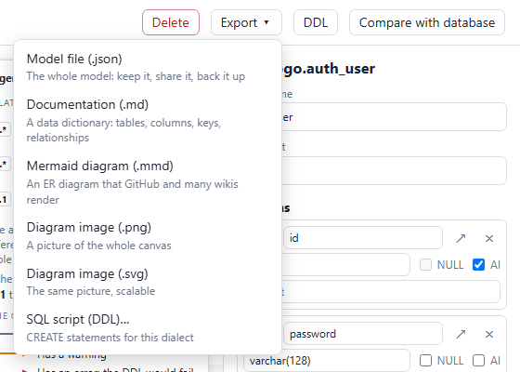
Task: Enable AI checkbox for password column
Action: (478, 361)
